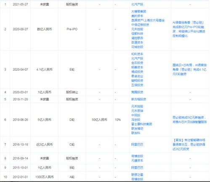Open the Pre-IPO round news article link
The image size is (210, 182).
coord(189,29)
